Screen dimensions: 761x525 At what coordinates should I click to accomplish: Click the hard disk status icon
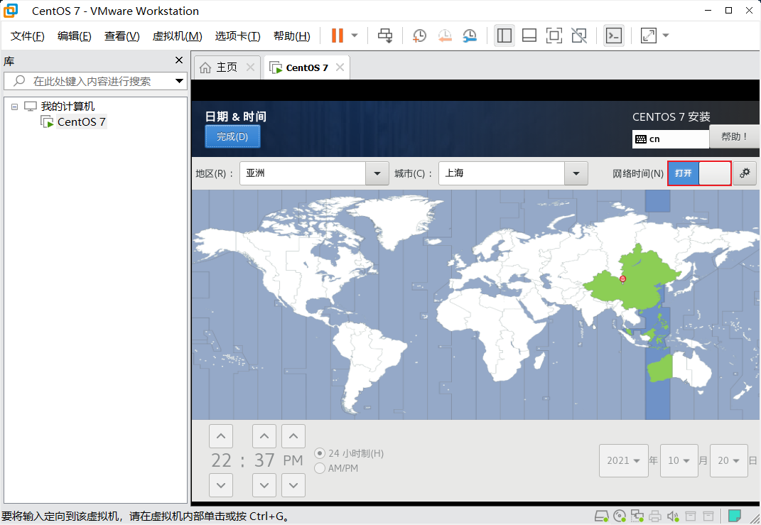click(602, 516)
